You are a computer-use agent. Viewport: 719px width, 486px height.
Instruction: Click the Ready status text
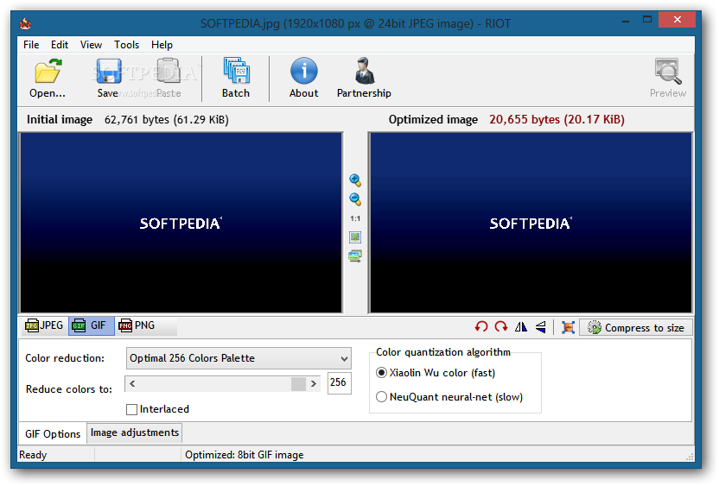[33, 455]
